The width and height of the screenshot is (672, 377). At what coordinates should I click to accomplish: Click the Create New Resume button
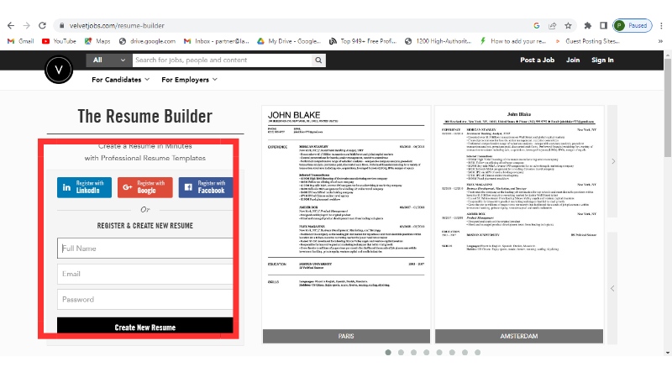(x=144, y=327)
